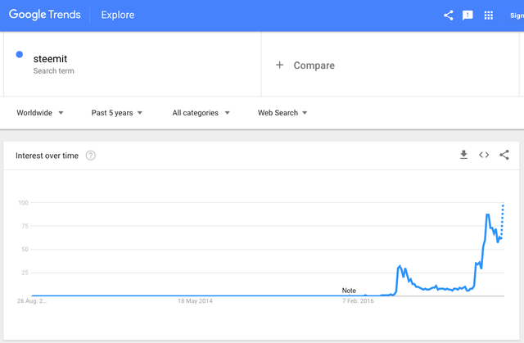Click the Note marker on chart
Viewport: 524px width, 343px height.
pyautogui.click(x=349, y=291)
